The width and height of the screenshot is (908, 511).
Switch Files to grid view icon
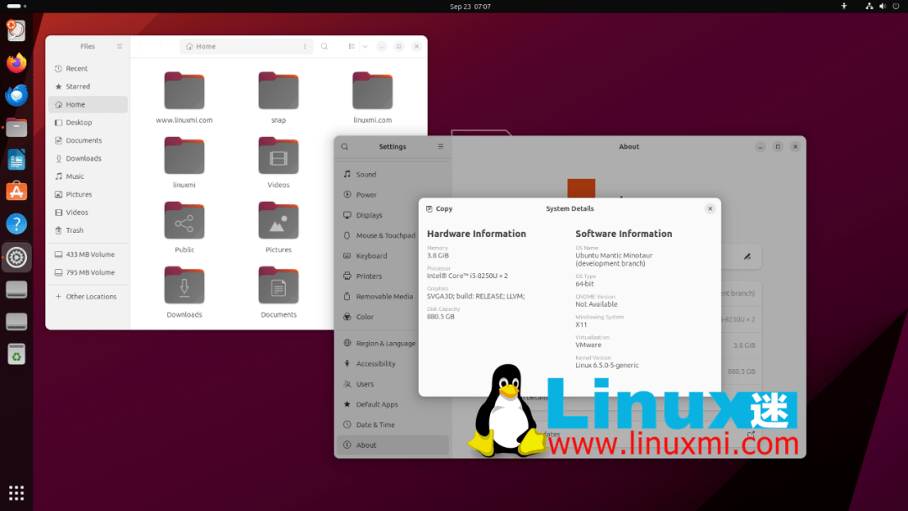[352, 46]
